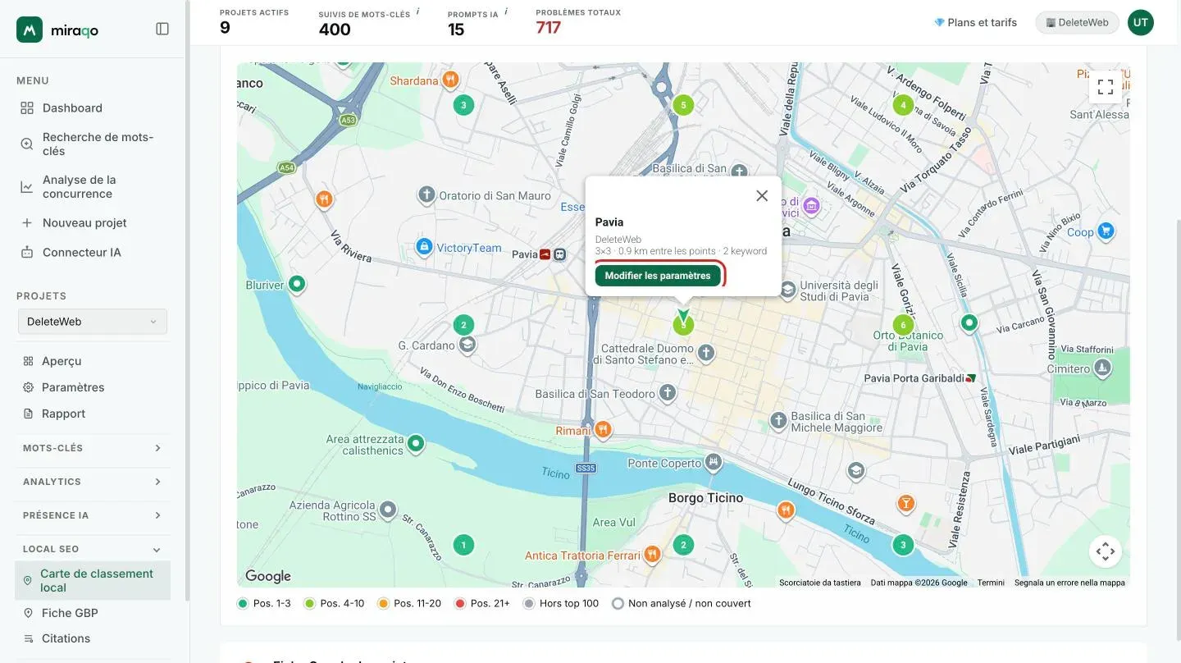Enter fullscreen map view

point(1105,87)
